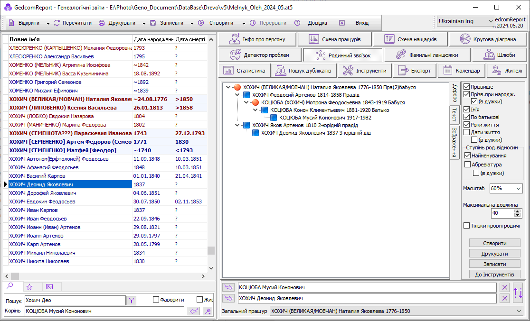The image size is (530, 321).
Task: Open the Масштаб 60% dropdown
Action: click(x=505, y=188)
